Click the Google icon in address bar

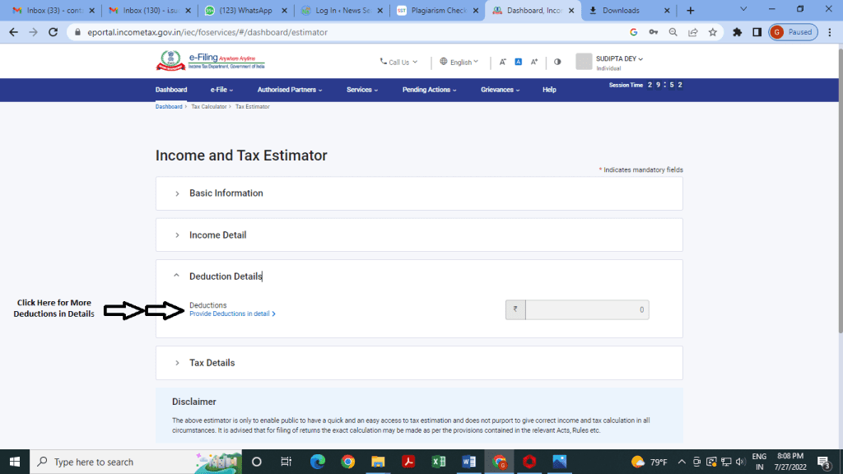(x=633, y=32)
